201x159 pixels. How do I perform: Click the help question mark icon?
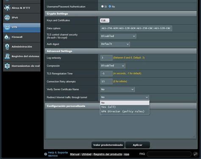[45, 154]
